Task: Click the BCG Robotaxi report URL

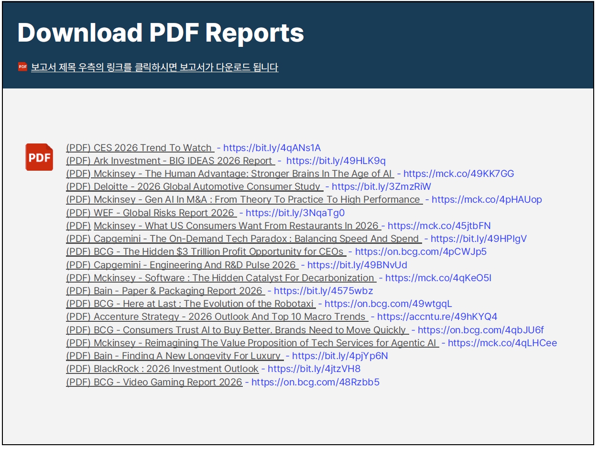Action: (388, 304)
